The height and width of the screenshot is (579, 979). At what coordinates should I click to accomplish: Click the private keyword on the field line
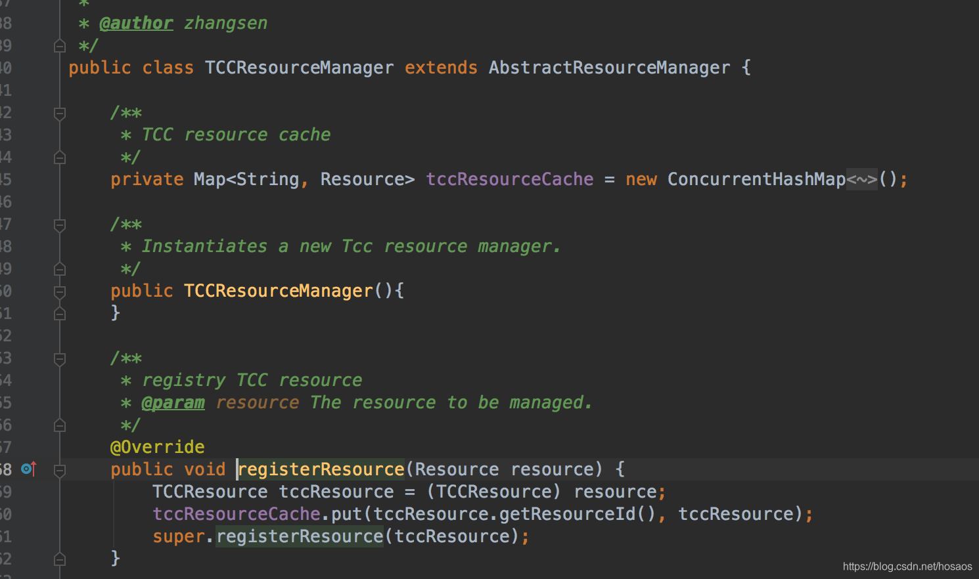(x=147, y=179)
